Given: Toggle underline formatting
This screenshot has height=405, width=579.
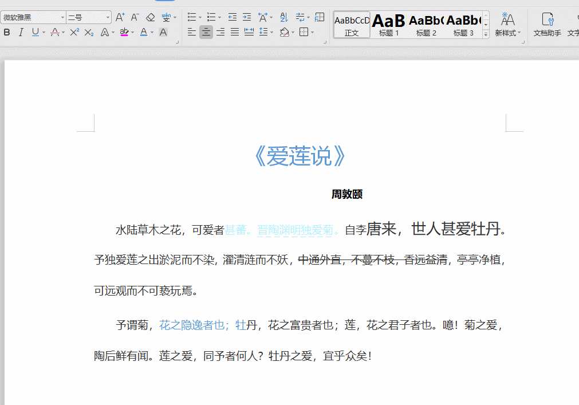Looking at the screenshot, I should point(36,33).
